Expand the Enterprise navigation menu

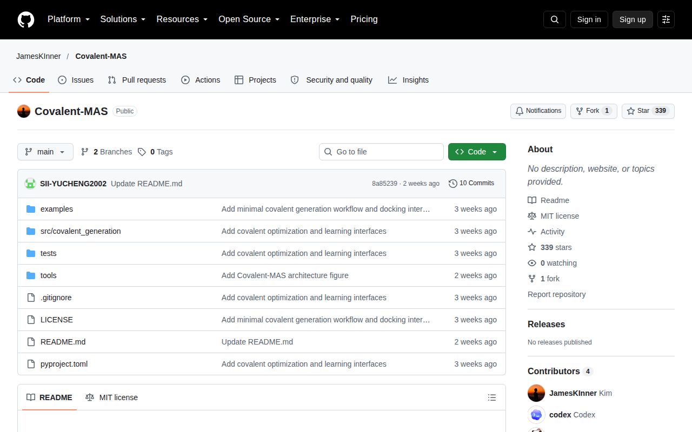315,19
